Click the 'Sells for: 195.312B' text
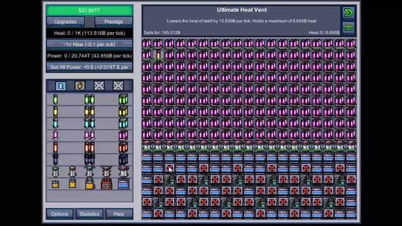The height and width of the screenshot is (226, 402). coord(162,33)
